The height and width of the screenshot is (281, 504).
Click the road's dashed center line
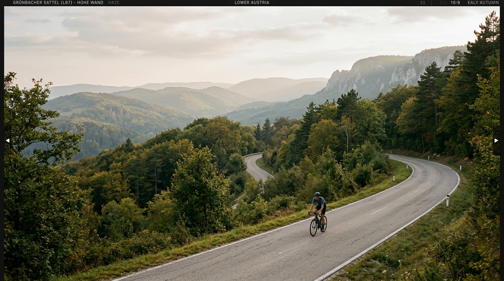(379, 210)
